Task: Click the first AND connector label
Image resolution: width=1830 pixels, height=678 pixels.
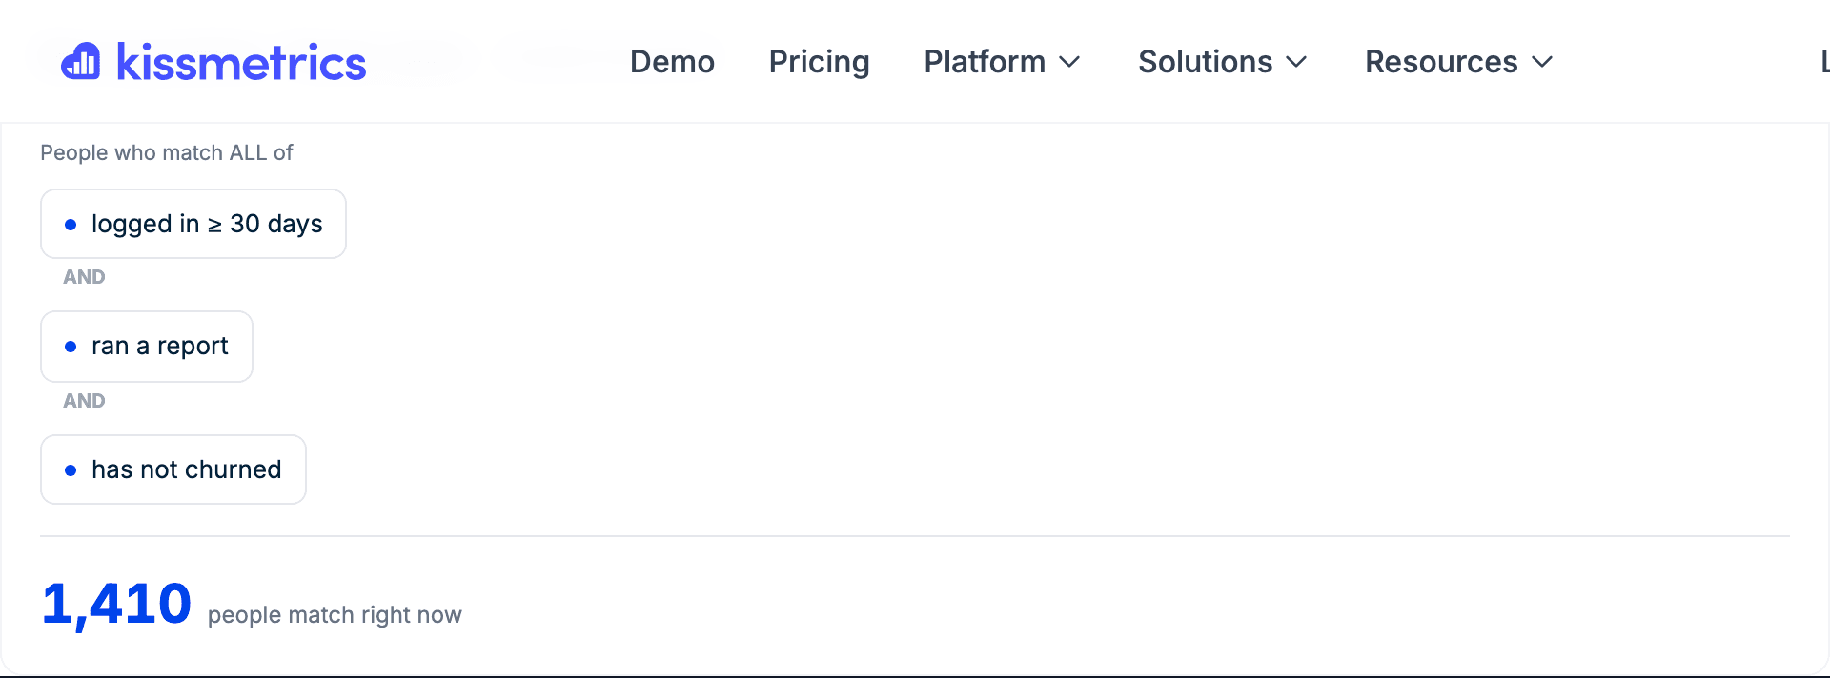Action: pyautogui.click(x=84, y=277)
